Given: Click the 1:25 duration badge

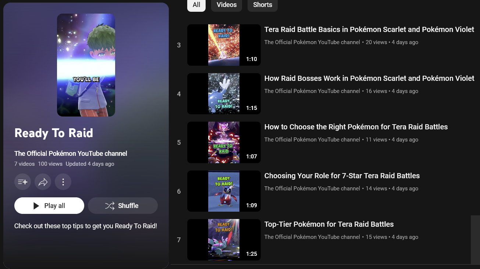Looking at the screenshot, I should [252, 254].
